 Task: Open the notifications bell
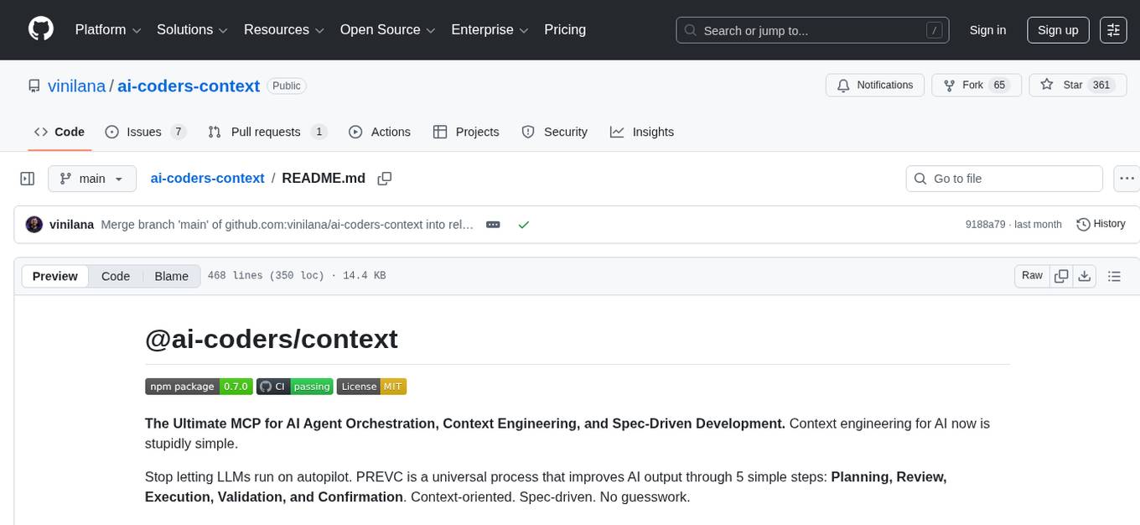pos(843,85)
